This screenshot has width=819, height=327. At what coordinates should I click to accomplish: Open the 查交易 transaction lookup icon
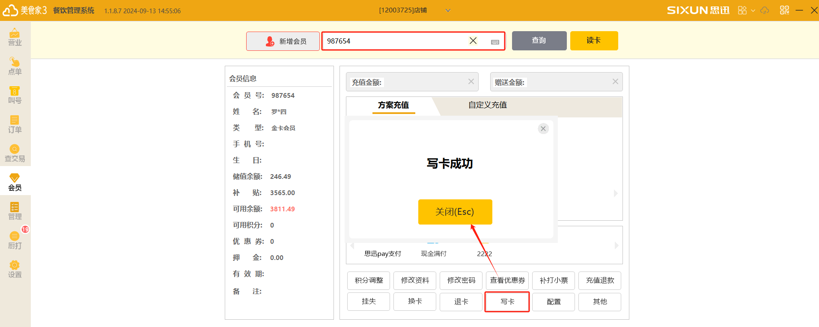15,153
